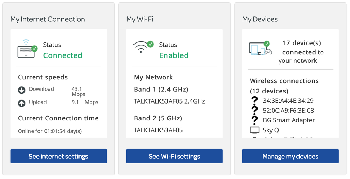This screenshot has height=179, width=350.
Task: Click the Online for 01:01:54 day(s) text
Action: click(50, 131)
